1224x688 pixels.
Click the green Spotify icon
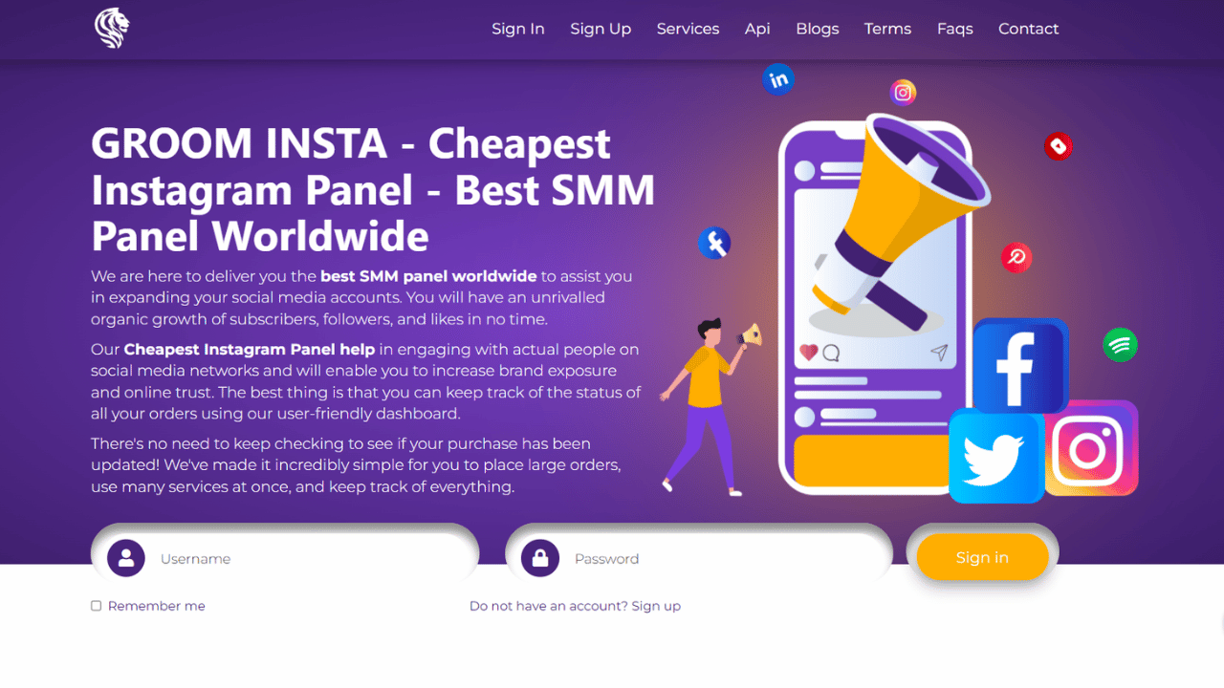pos(1120,344)
